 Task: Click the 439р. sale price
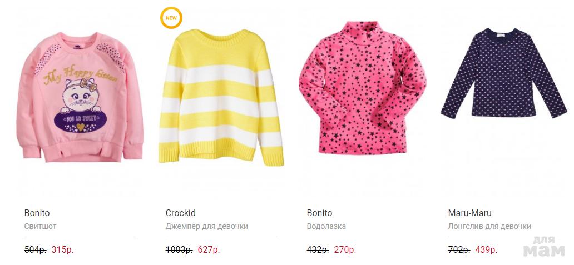(x=486, y=250)
